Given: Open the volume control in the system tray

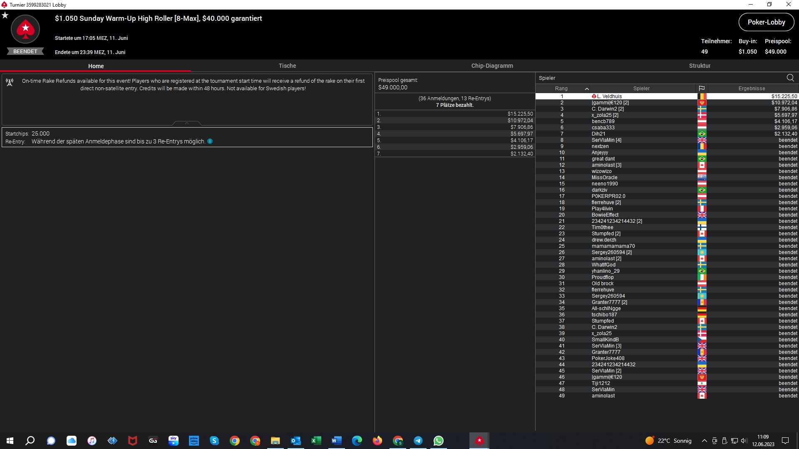Looking at the screenshot, I should [744, 441].
